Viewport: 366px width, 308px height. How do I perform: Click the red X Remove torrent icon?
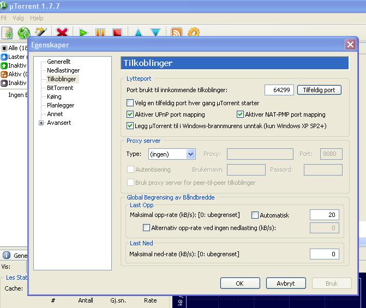(x=62, y=32)
